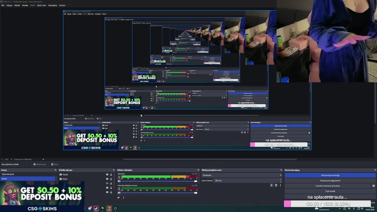Open the Plik menu
The image size is (377, 212).
coord(3,5)
